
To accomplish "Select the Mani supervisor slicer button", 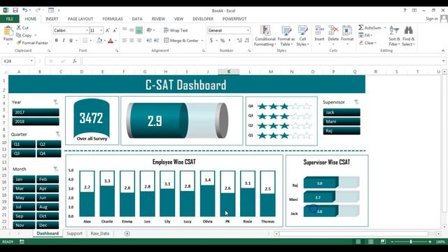I will (x=342, y=121).
